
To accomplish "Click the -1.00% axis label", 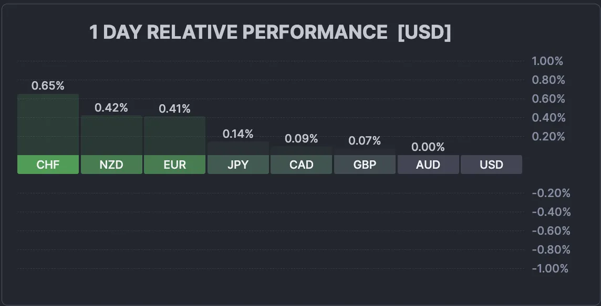I will (x=550, y=269).
